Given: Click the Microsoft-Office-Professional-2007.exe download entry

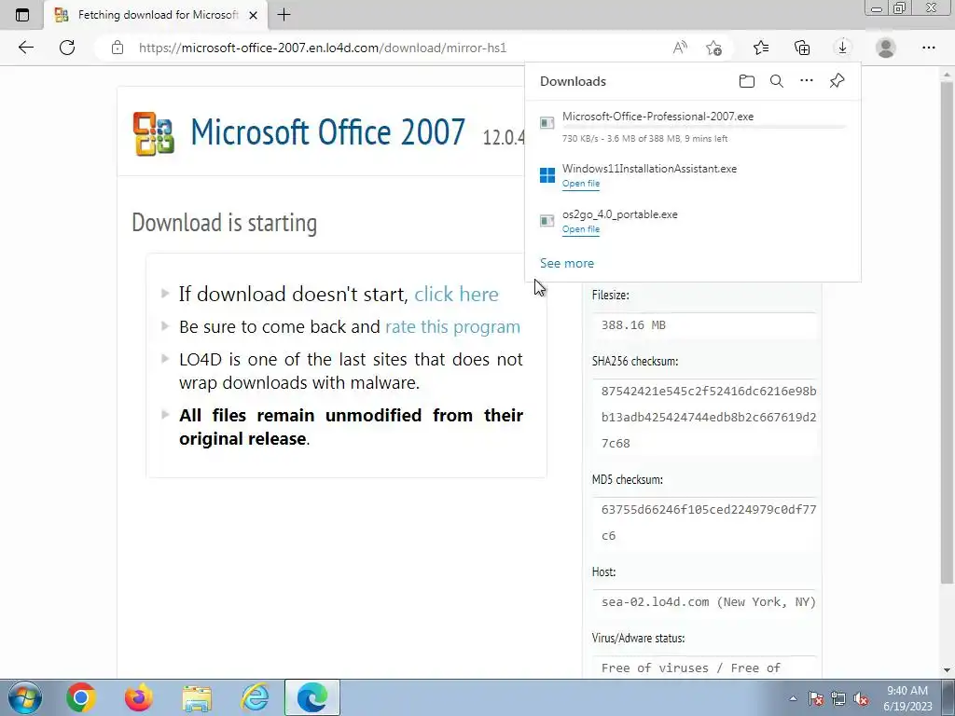Looking at the screenshot, I should pos(693,127).
